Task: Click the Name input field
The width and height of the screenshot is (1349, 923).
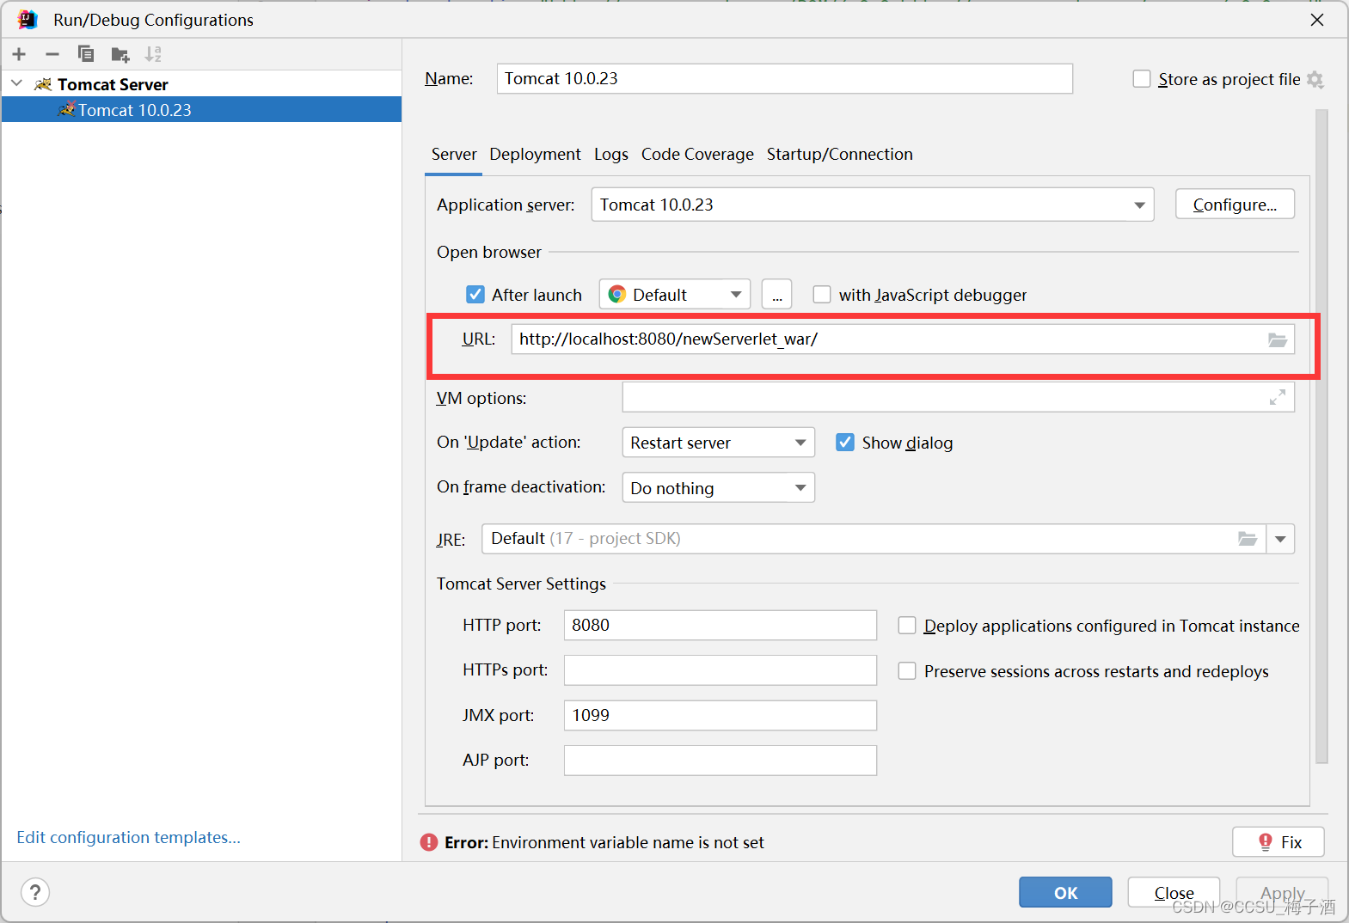Action: click(x=784, y=78)
